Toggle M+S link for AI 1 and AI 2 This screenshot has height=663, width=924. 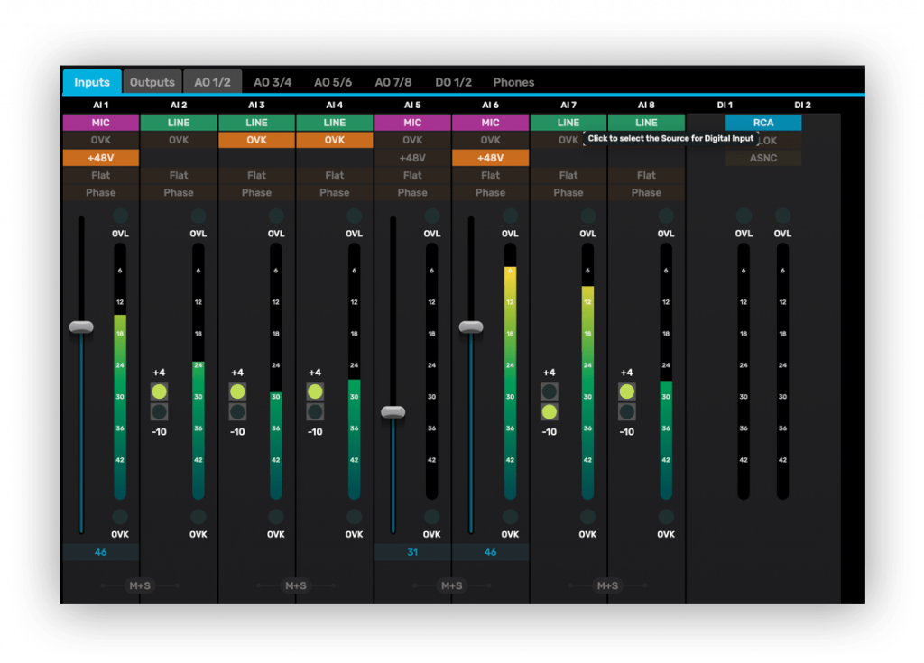[140, 586]
